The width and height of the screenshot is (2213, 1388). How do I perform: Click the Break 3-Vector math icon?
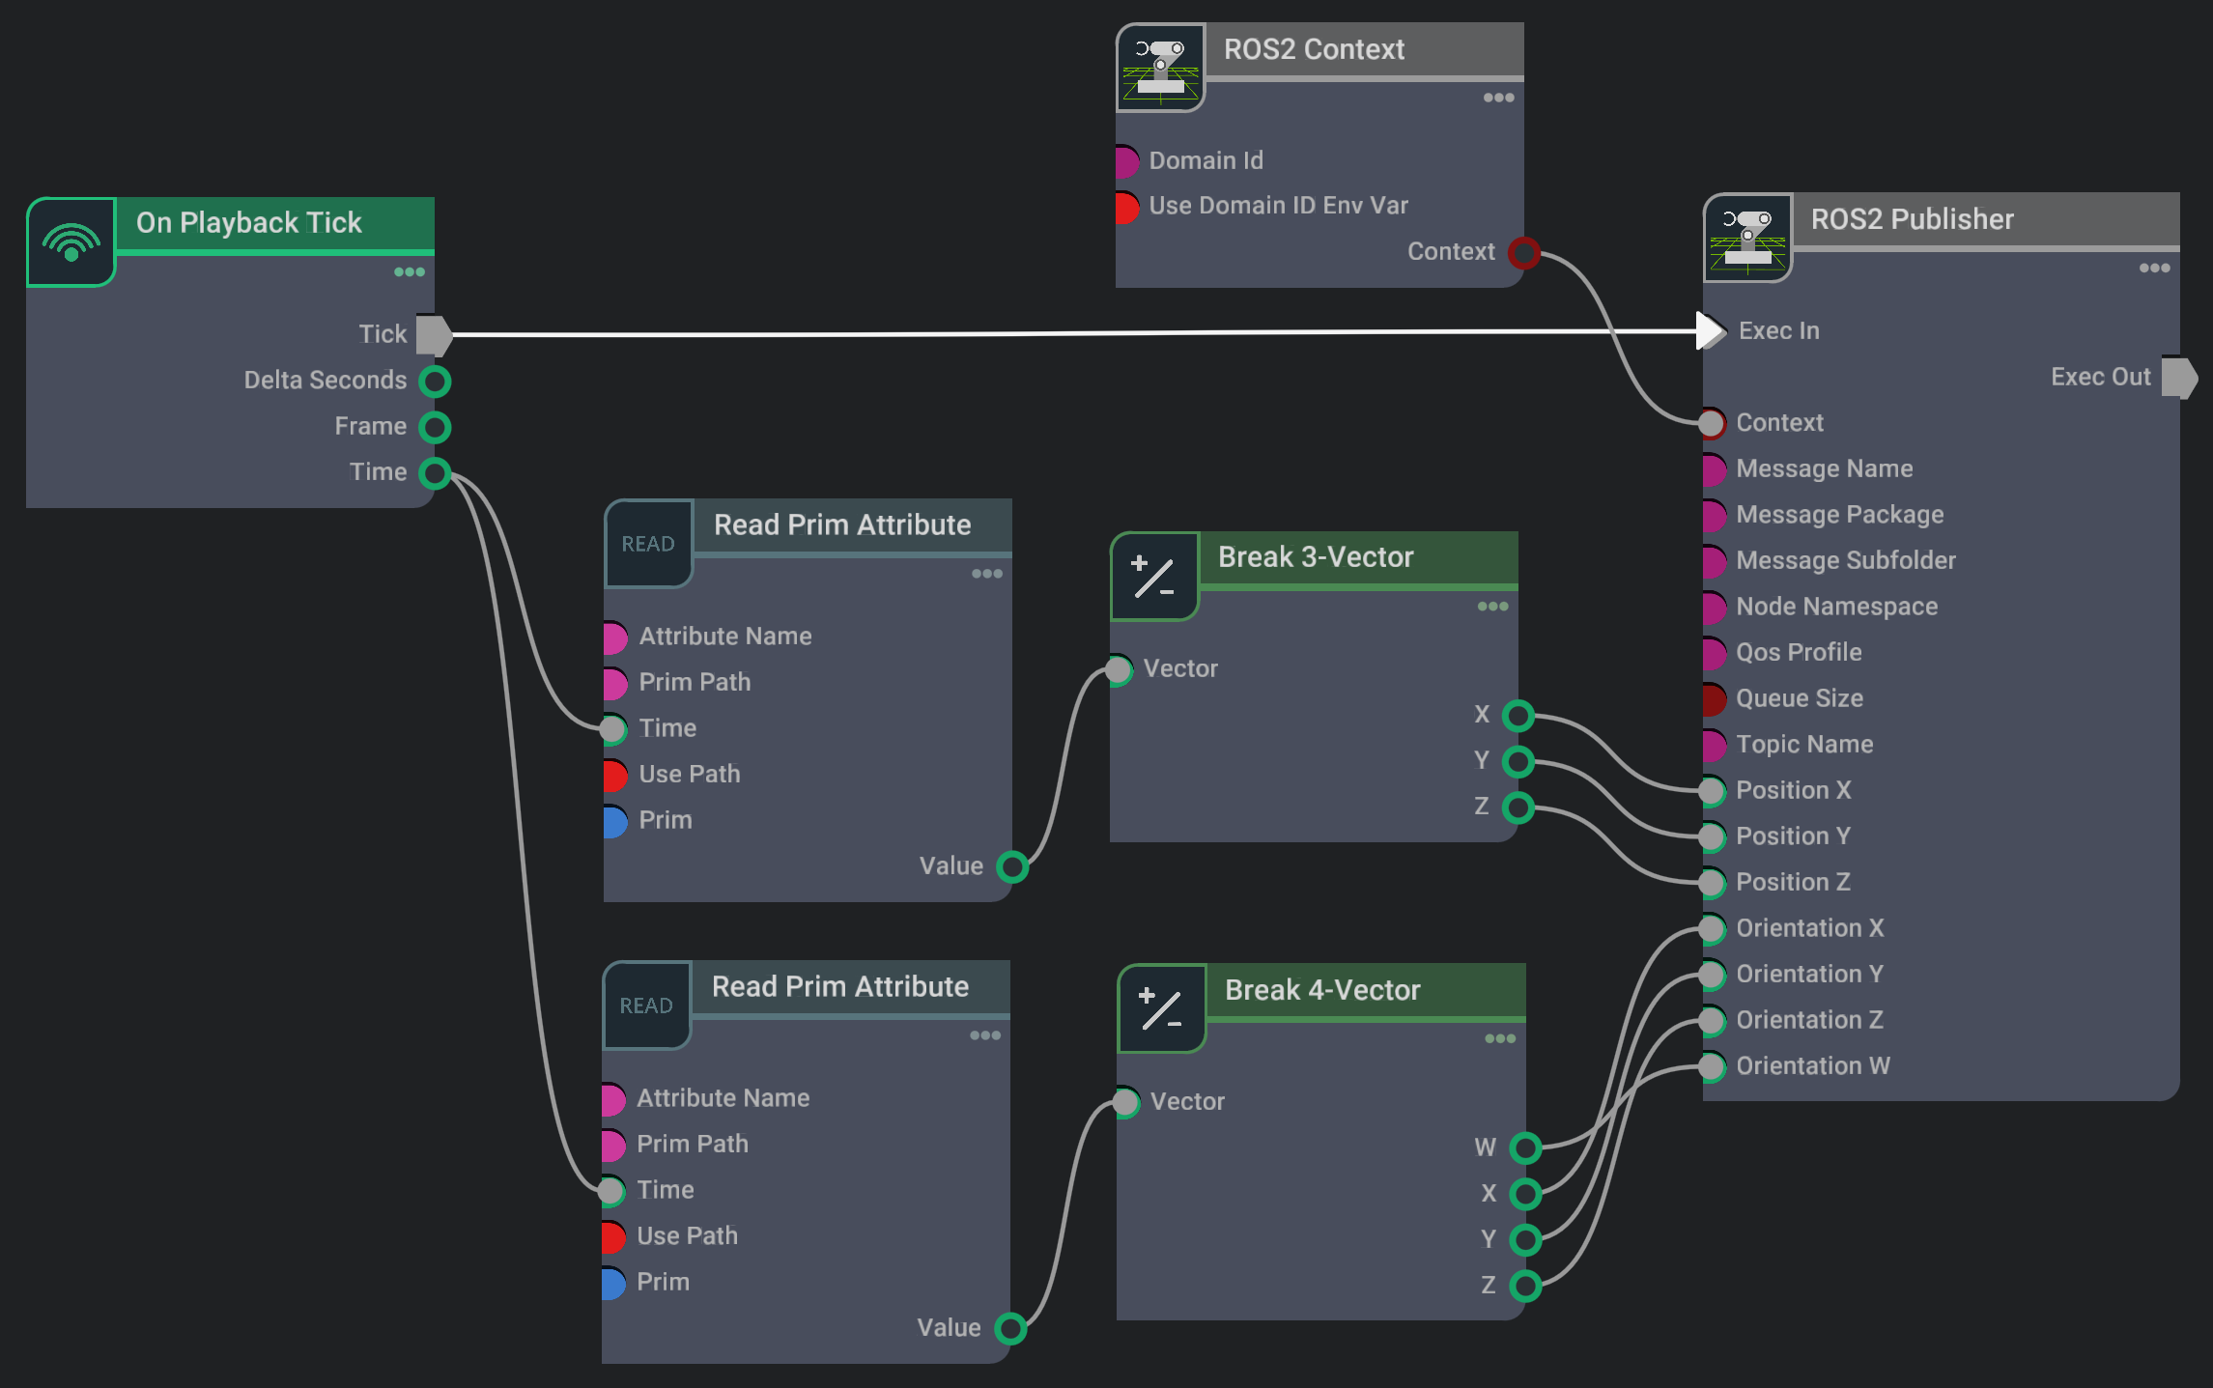tap(1154, 577)
